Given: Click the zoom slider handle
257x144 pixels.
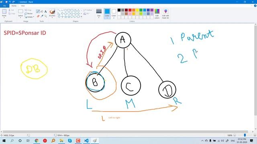Looking at the screenshot, I should (x=245, y=135).
